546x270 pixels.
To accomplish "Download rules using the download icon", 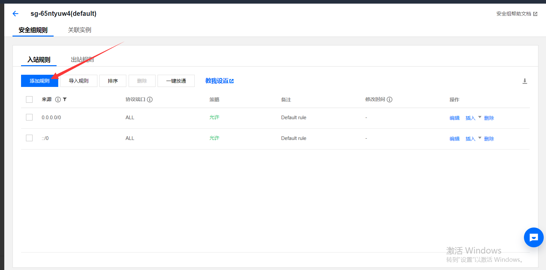I will [x=525, y=81].
